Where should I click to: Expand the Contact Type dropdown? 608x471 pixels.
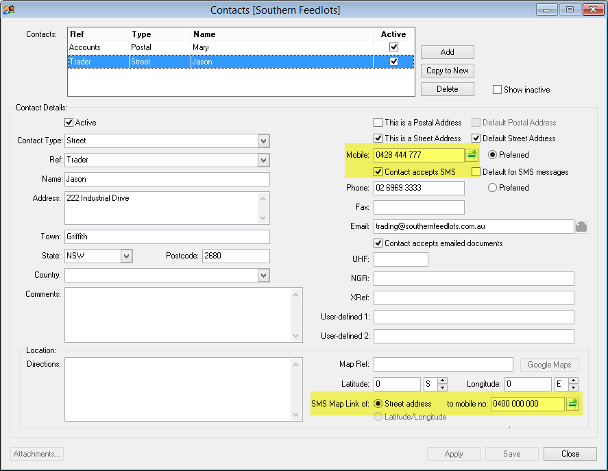click(263, 141)
